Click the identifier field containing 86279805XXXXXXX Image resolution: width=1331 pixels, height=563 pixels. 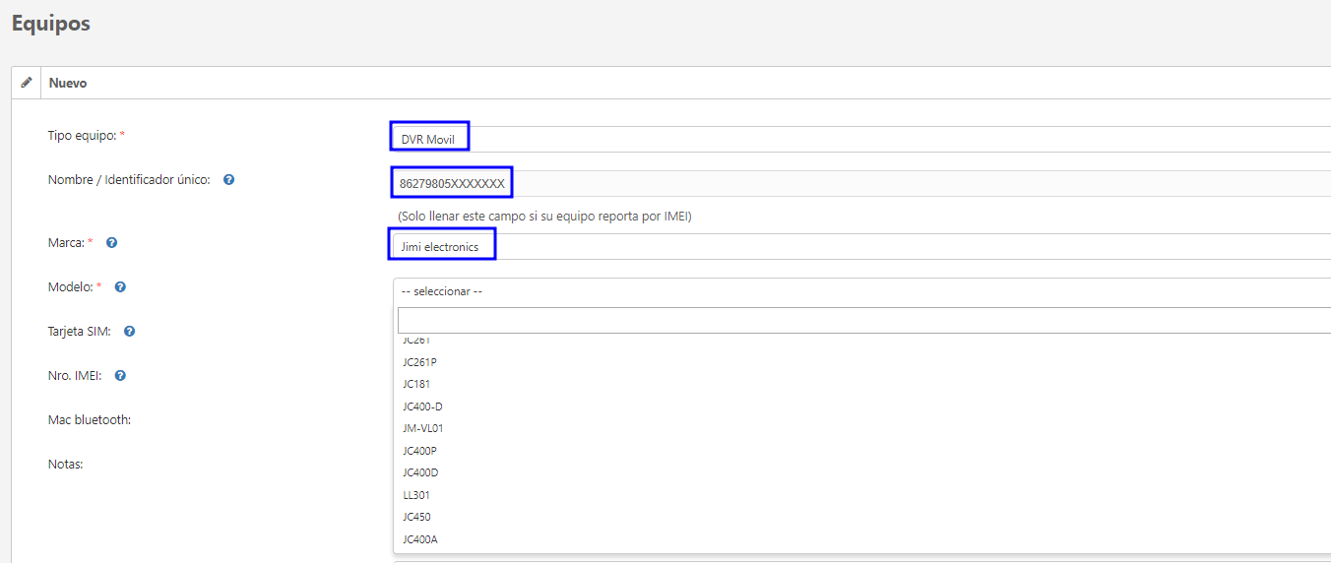click(x=861, y=183)
